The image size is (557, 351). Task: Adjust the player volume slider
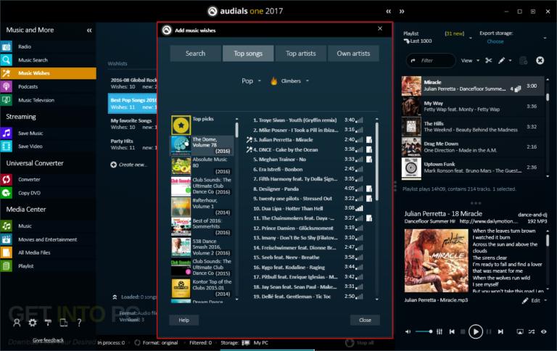tap(424, 331)
